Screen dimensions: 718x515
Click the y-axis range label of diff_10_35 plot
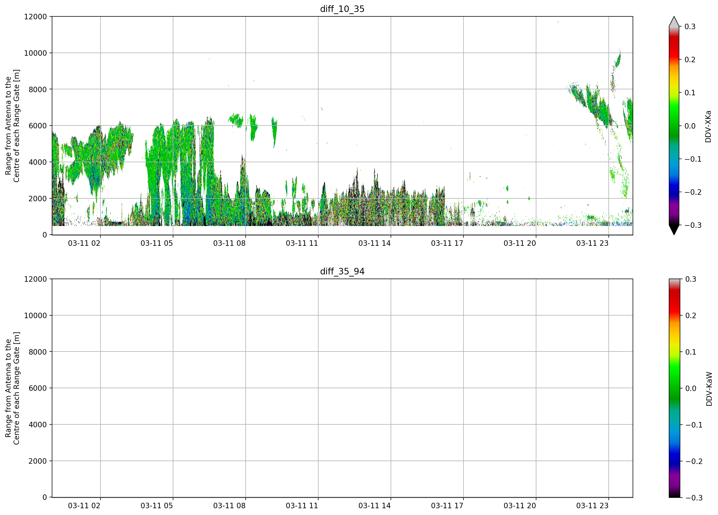click(12, 126)
